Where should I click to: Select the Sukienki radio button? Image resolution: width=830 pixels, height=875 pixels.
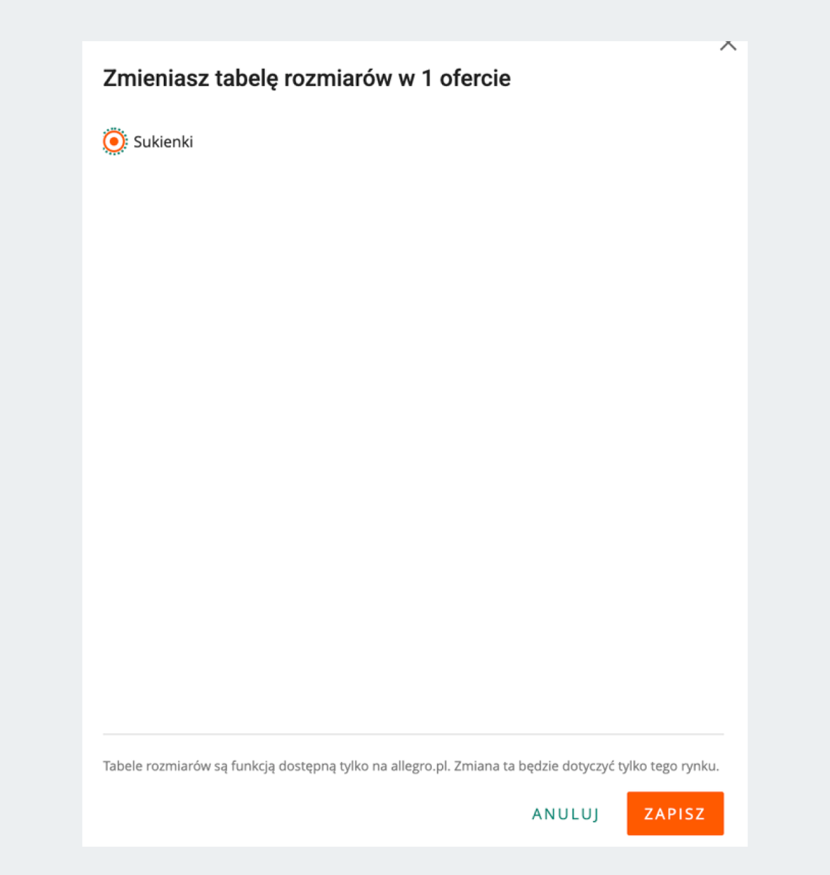115,141
